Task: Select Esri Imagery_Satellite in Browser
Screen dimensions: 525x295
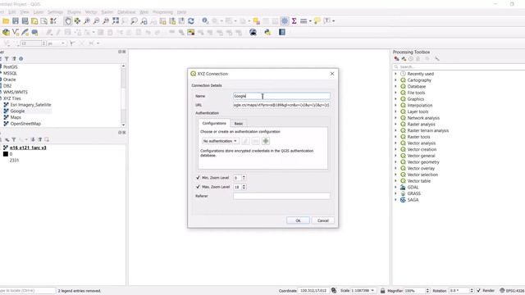Action: 30,105
